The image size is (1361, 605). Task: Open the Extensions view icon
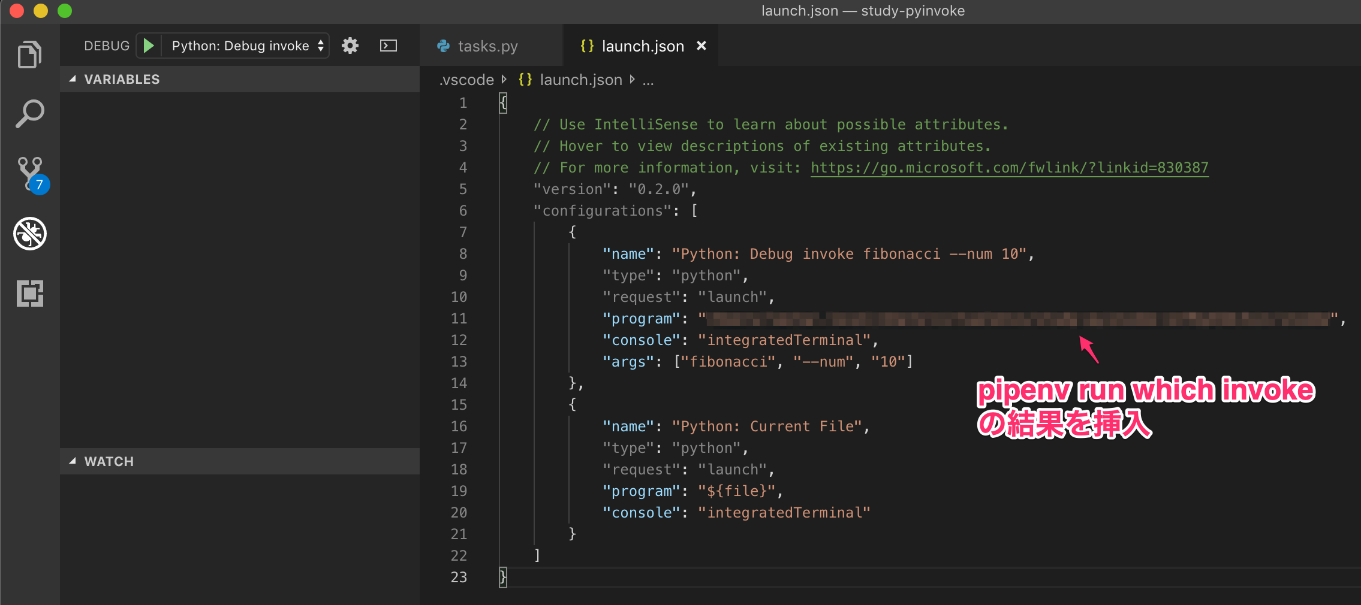click(30, 294)
